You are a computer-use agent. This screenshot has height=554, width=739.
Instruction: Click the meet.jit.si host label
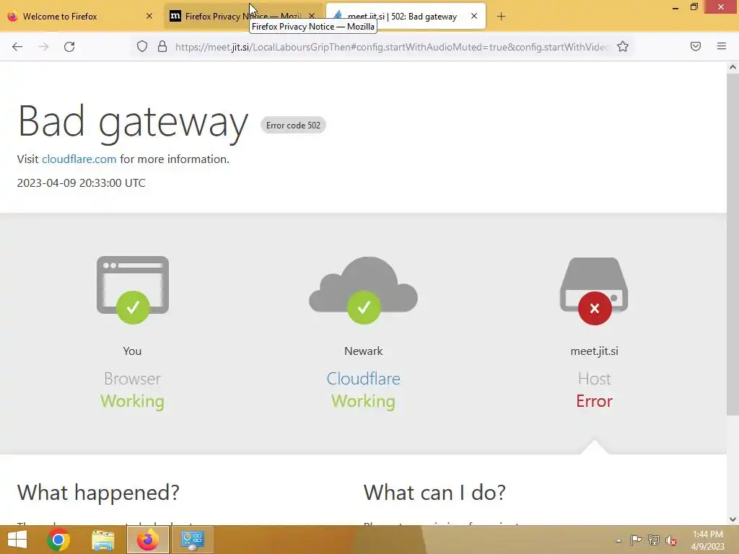click(595, 351)
